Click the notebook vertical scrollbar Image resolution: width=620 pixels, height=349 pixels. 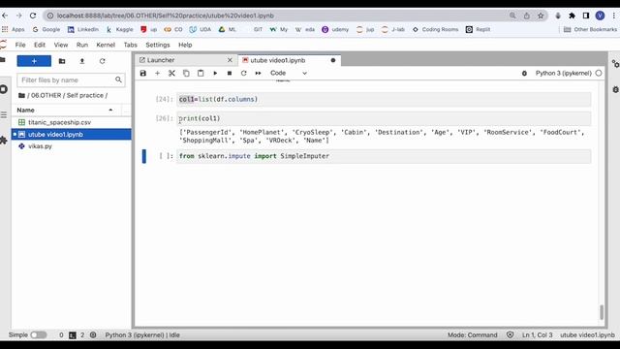[x=602, y=312]
